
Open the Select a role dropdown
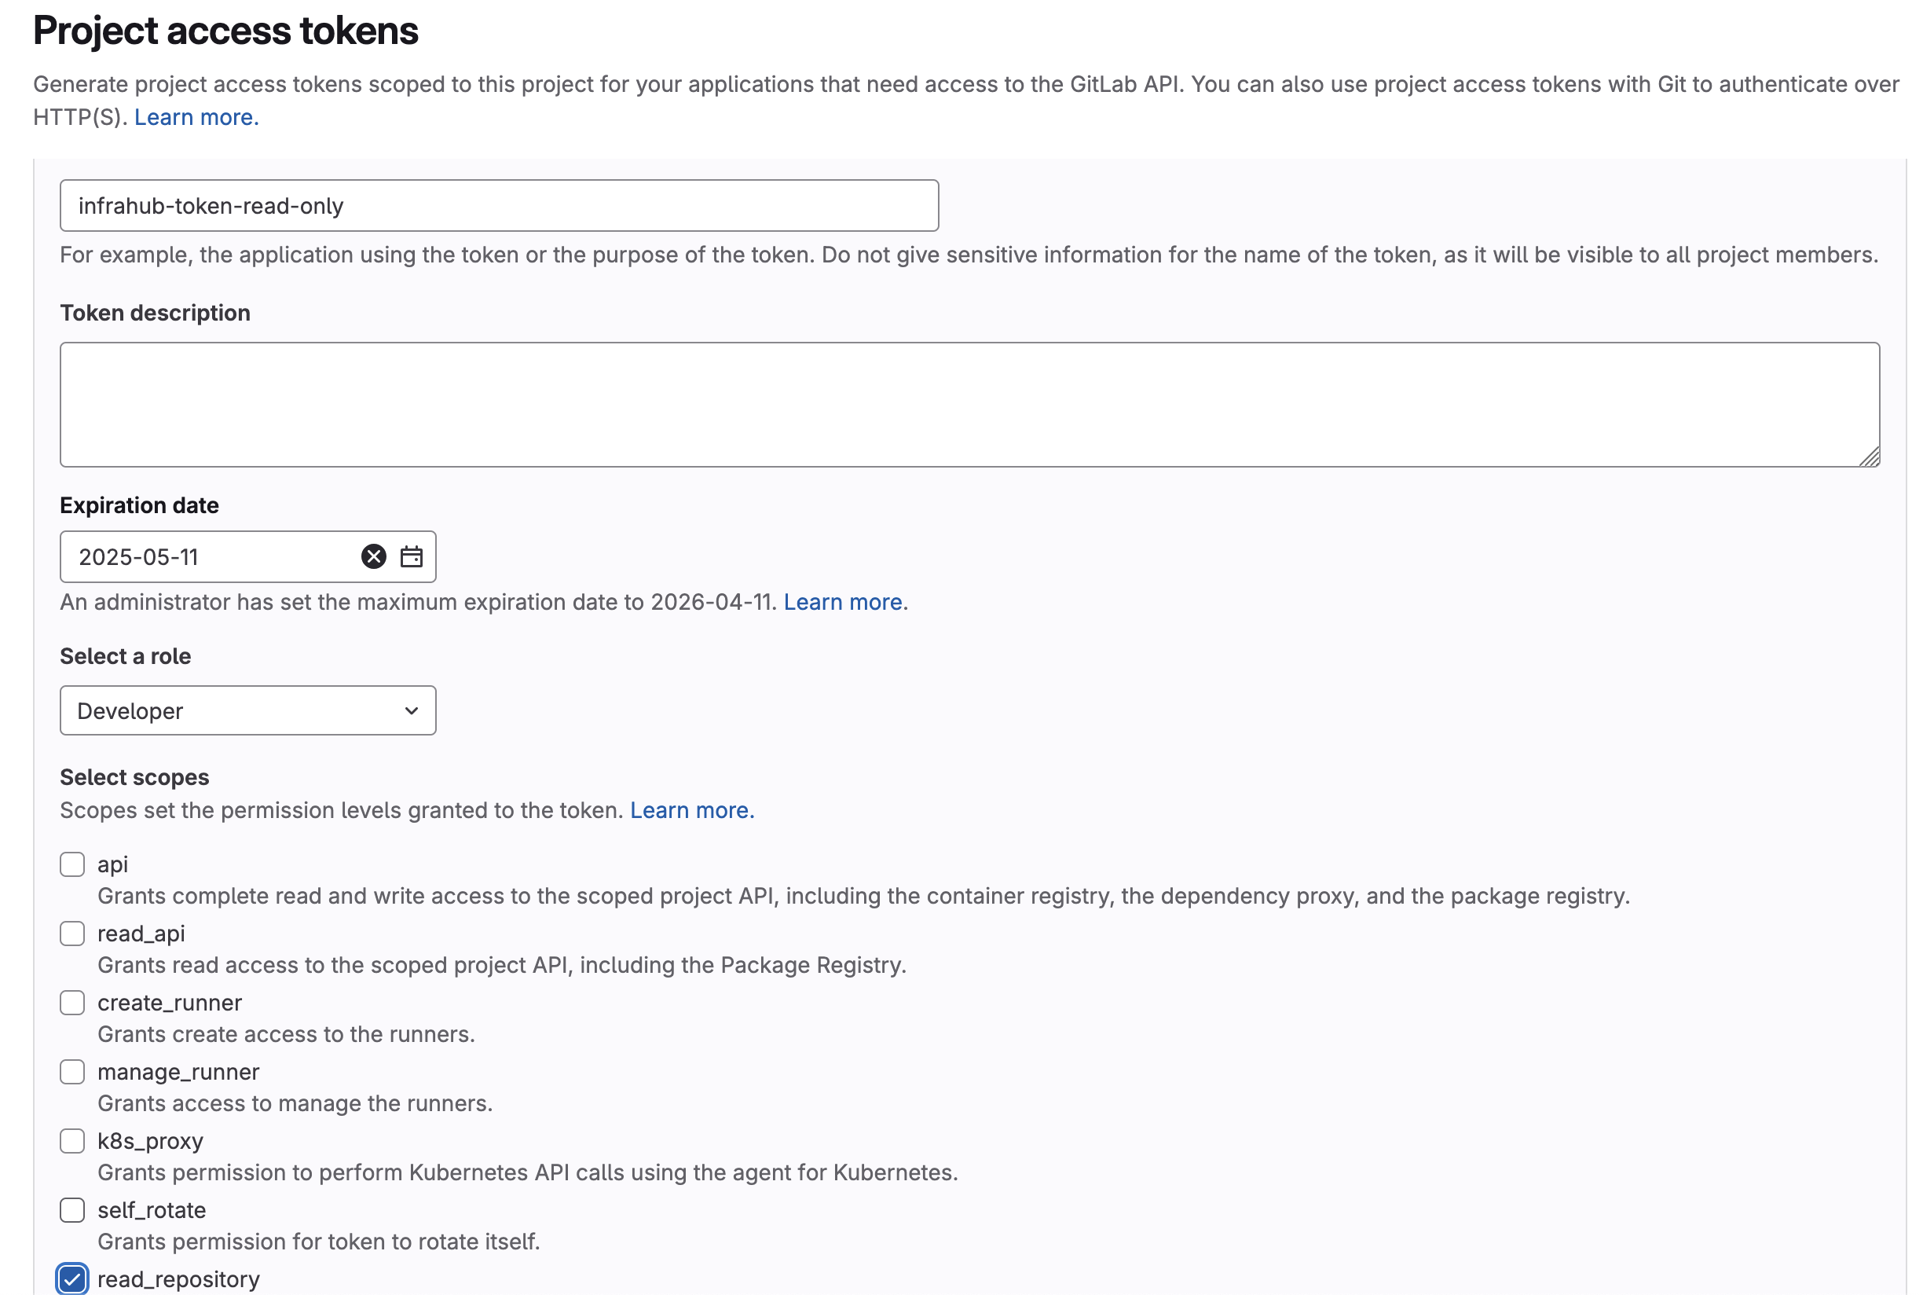(247, 711)
